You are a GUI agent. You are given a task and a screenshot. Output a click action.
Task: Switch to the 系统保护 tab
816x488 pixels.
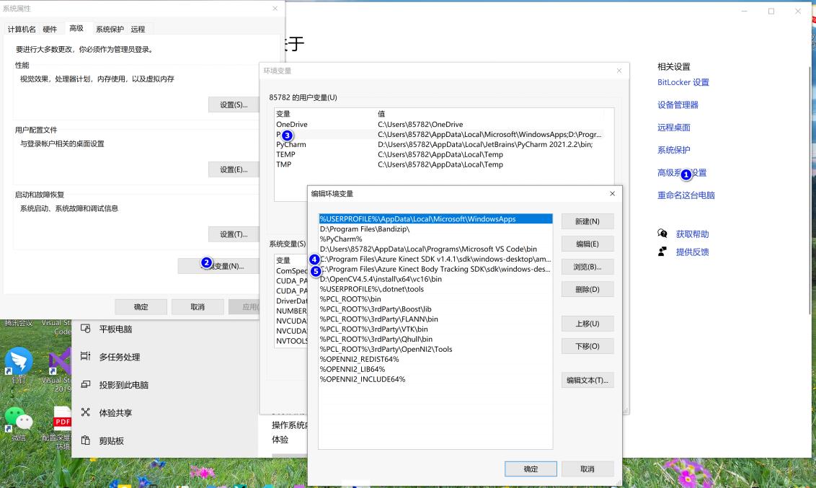coord(110,29)
